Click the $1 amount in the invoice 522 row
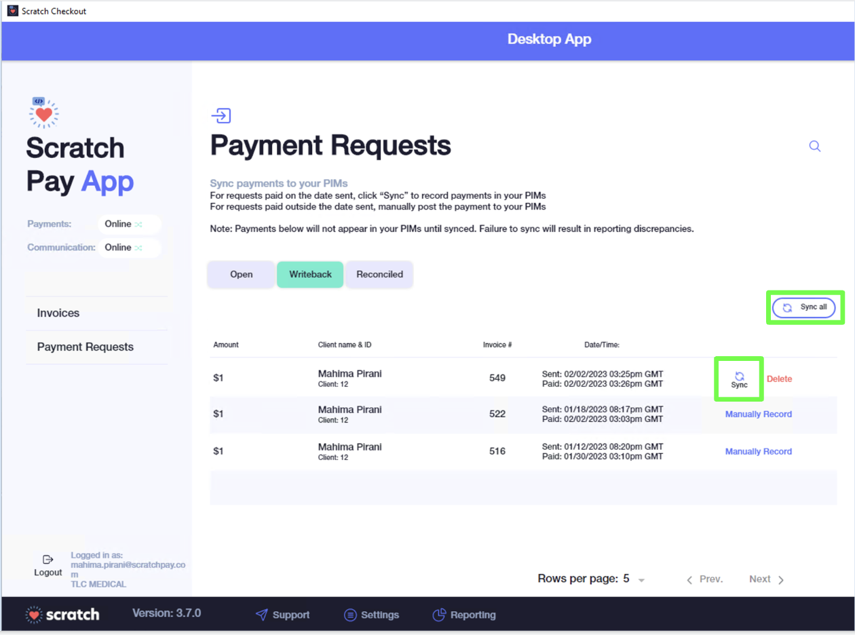 click(218, 414)
